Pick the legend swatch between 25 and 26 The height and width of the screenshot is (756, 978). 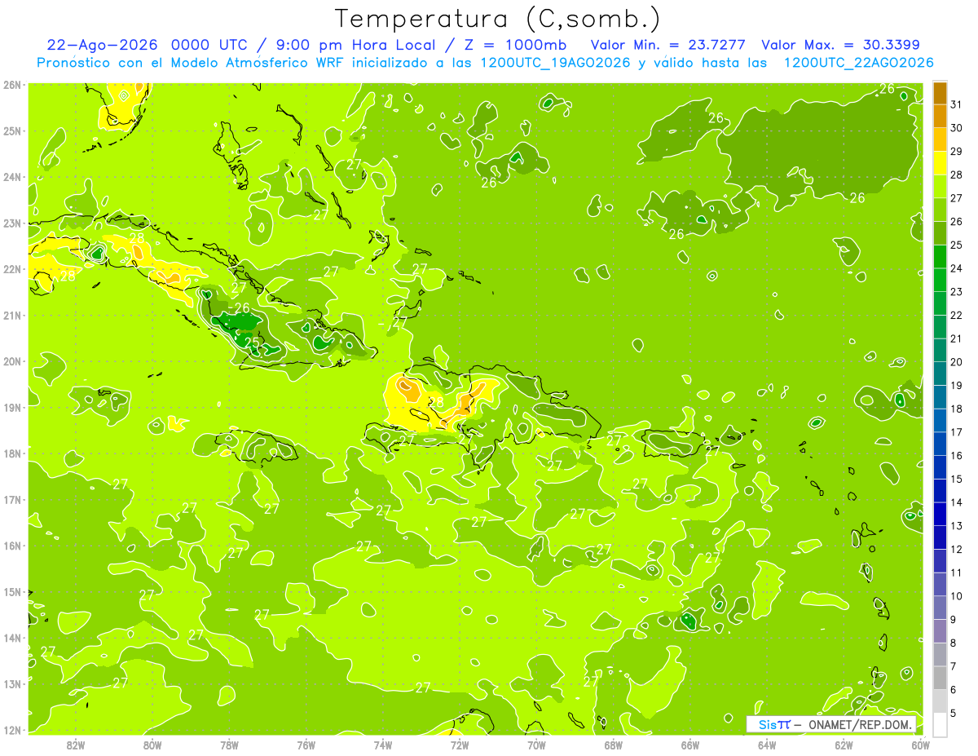[x=940, y=233]
